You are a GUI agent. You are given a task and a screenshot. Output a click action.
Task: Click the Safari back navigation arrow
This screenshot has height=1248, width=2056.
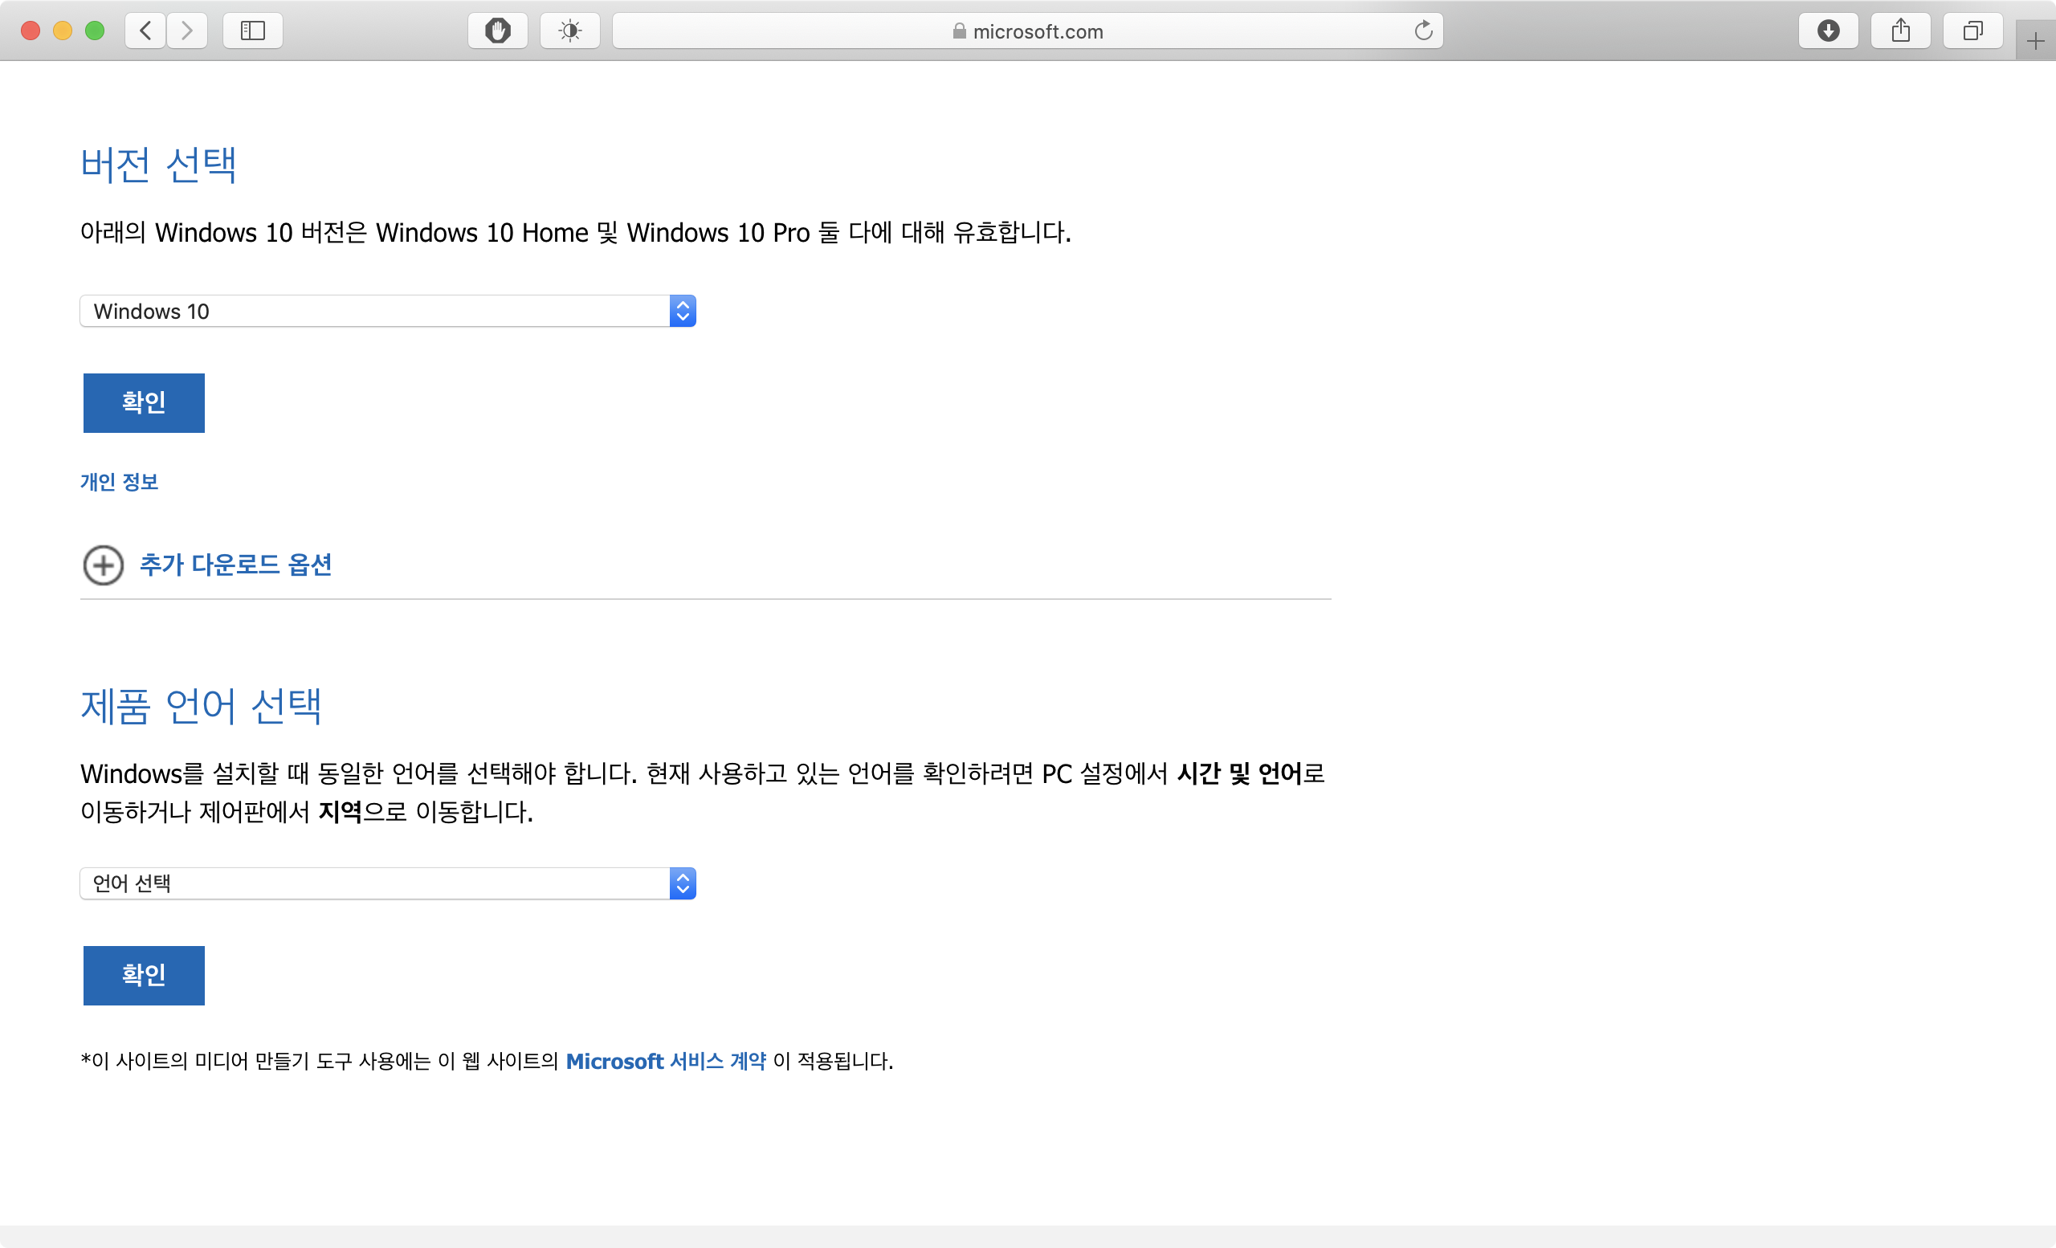146,31
